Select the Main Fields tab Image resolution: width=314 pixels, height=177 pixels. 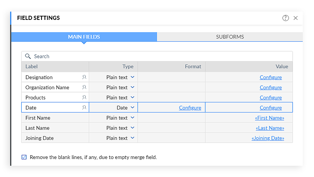(84, 37)
